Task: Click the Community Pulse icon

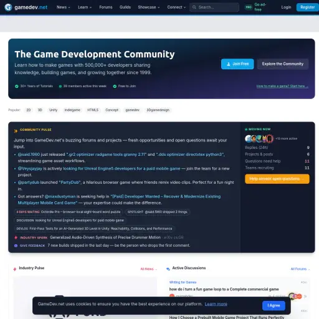Action: coord(16,131)
